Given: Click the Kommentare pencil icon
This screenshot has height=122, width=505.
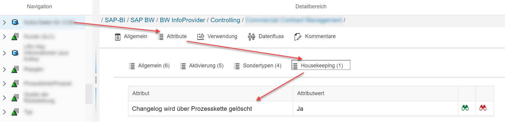Looking at the screenshot, I should [x=298, y=37].
